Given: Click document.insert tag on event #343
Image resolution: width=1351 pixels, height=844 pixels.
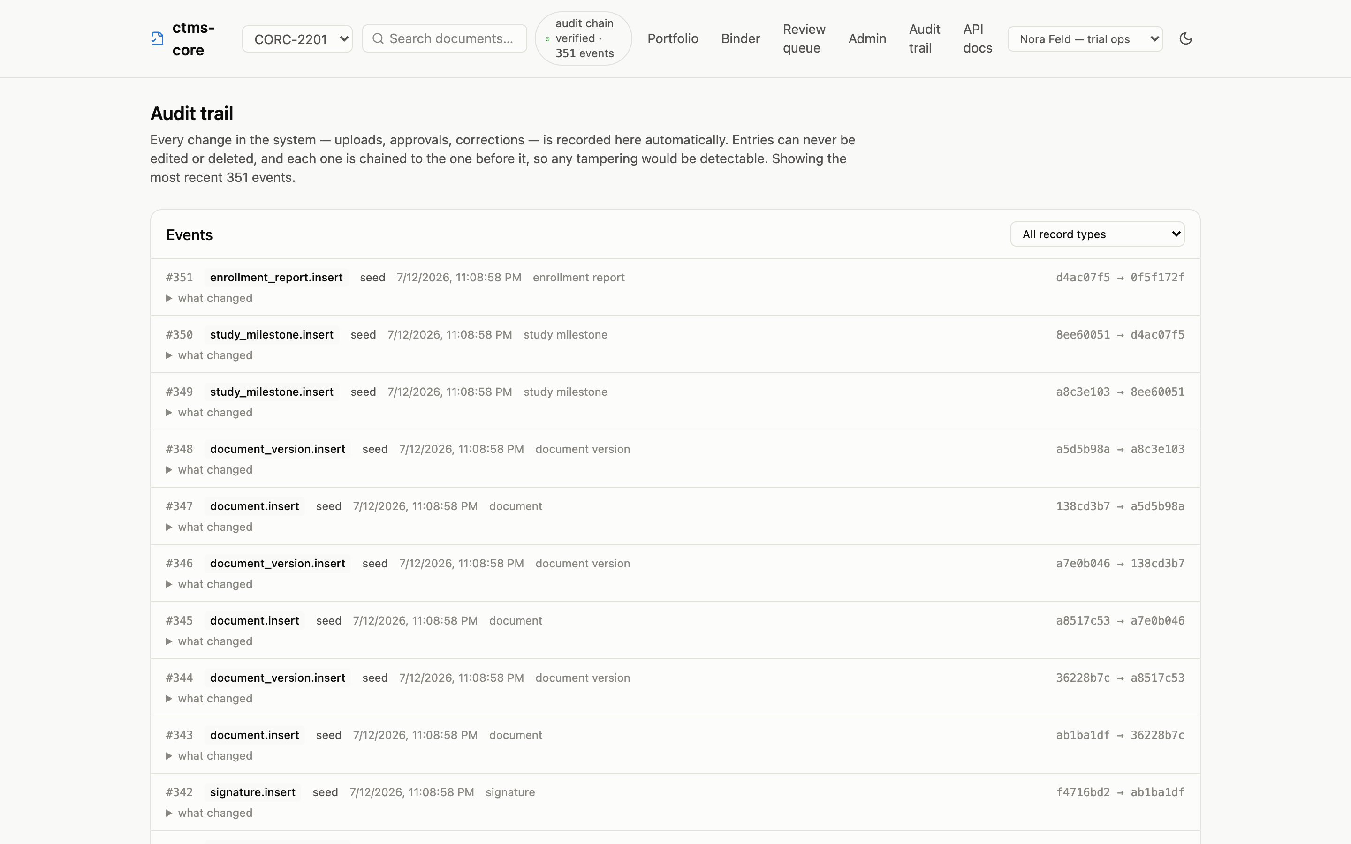Looking at the screenshot, I should click(x=255, y=735).
